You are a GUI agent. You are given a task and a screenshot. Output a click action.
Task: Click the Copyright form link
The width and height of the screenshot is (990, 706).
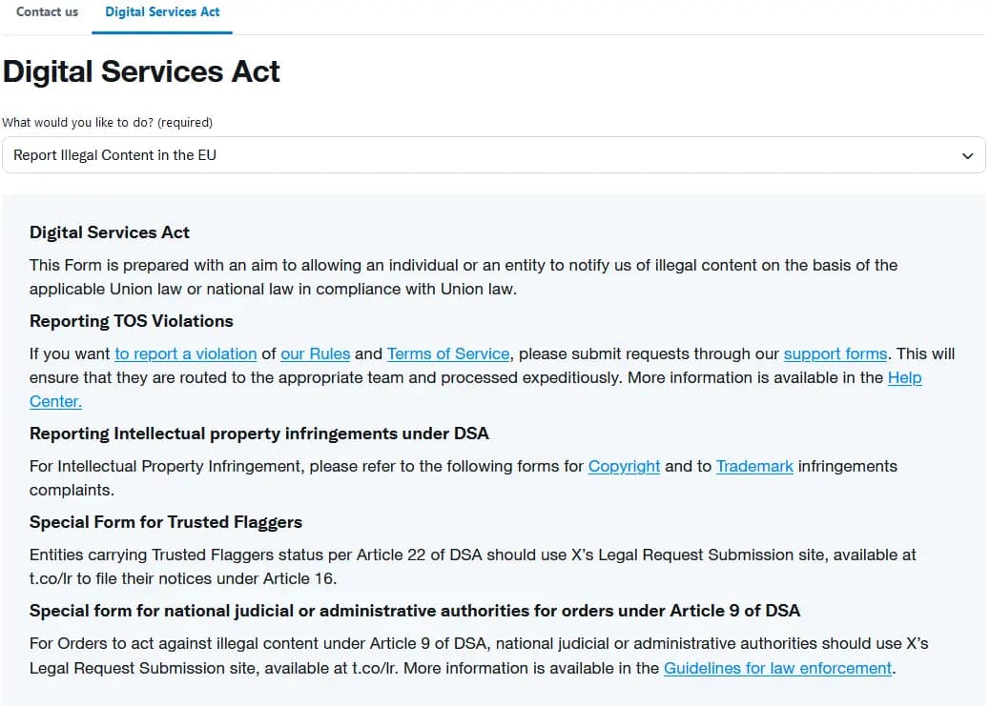pos(624,466)
